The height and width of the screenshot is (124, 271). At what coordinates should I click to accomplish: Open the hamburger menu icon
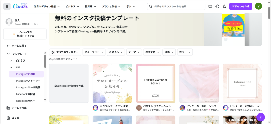point(7,6)
